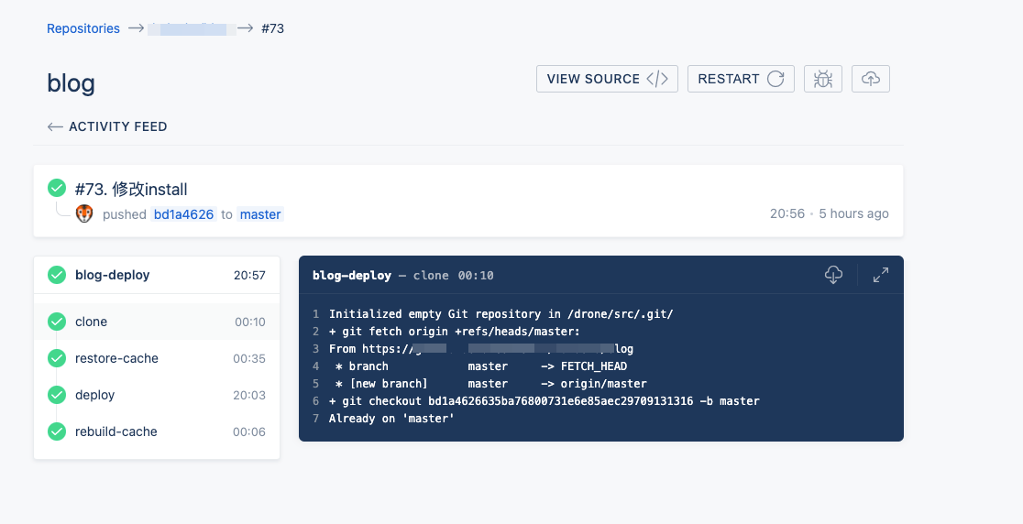Expand the log panel to fullscreen
Image resolution: width=1023 pixels, height=524 pixels.
(881, 275)
